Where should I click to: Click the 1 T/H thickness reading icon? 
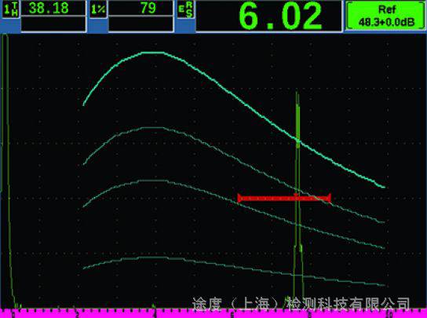[x=11, y=9]
